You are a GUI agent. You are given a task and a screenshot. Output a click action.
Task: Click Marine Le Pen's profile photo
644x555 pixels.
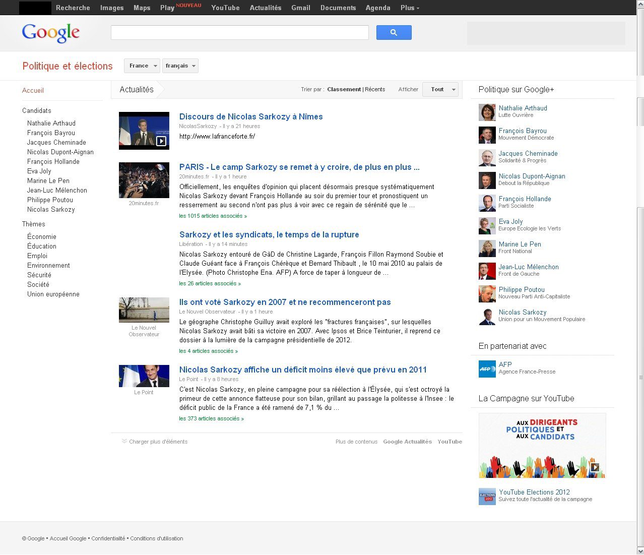point(487,248)
